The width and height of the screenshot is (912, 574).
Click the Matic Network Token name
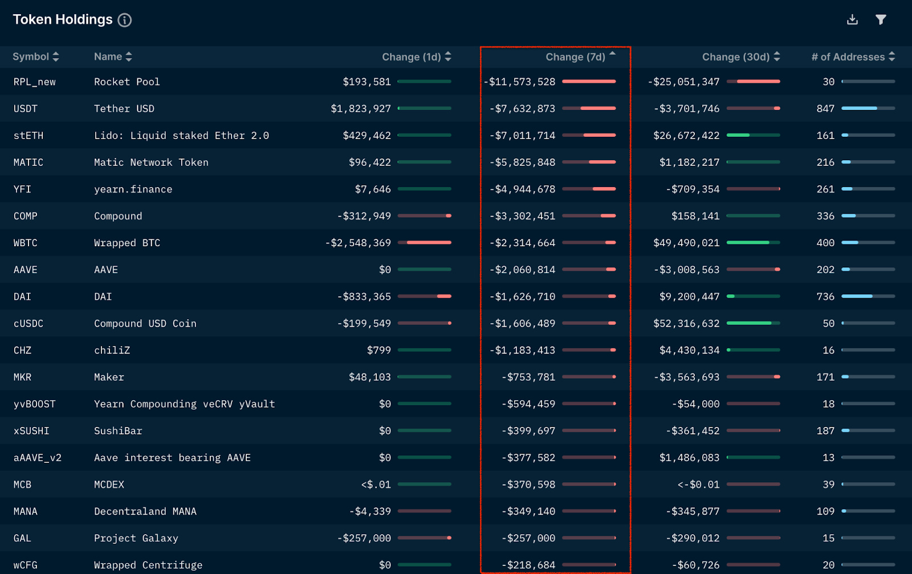coord(151,162)
